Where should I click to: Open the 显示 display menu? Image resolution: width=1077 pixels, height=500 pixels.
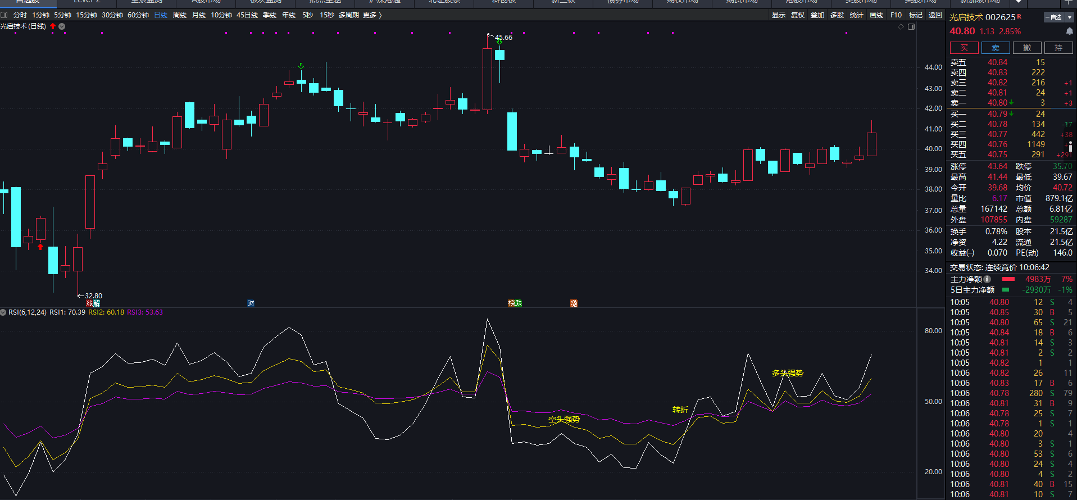(779, 15)
